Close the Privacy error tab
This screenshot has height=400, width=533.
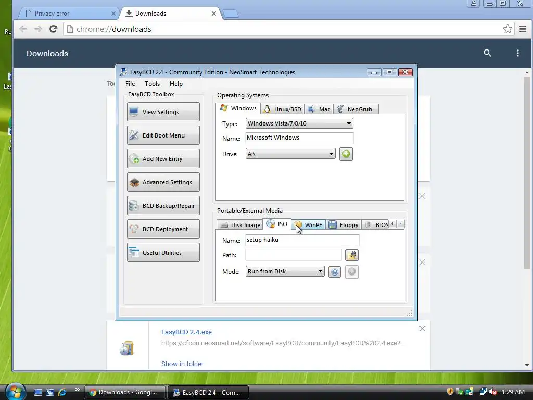[x=113, y=14]
